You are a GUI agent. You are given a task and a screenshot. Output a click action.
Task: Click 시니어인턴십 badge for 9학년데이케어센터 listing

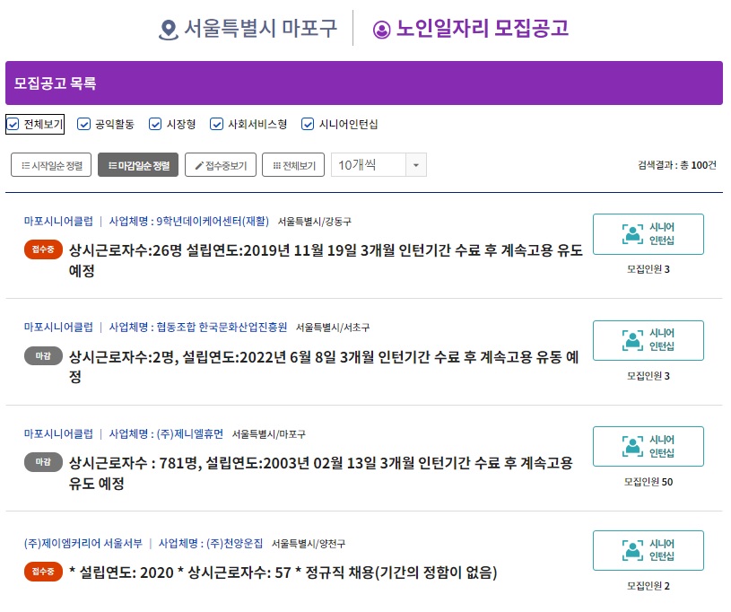click(648, 234)
